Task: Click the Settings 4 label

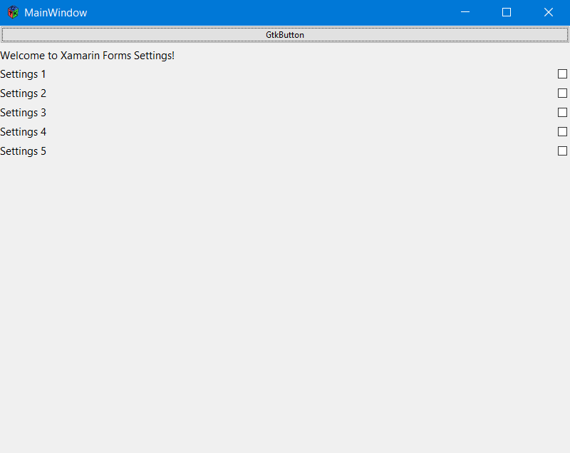Action: pos(23,132)
